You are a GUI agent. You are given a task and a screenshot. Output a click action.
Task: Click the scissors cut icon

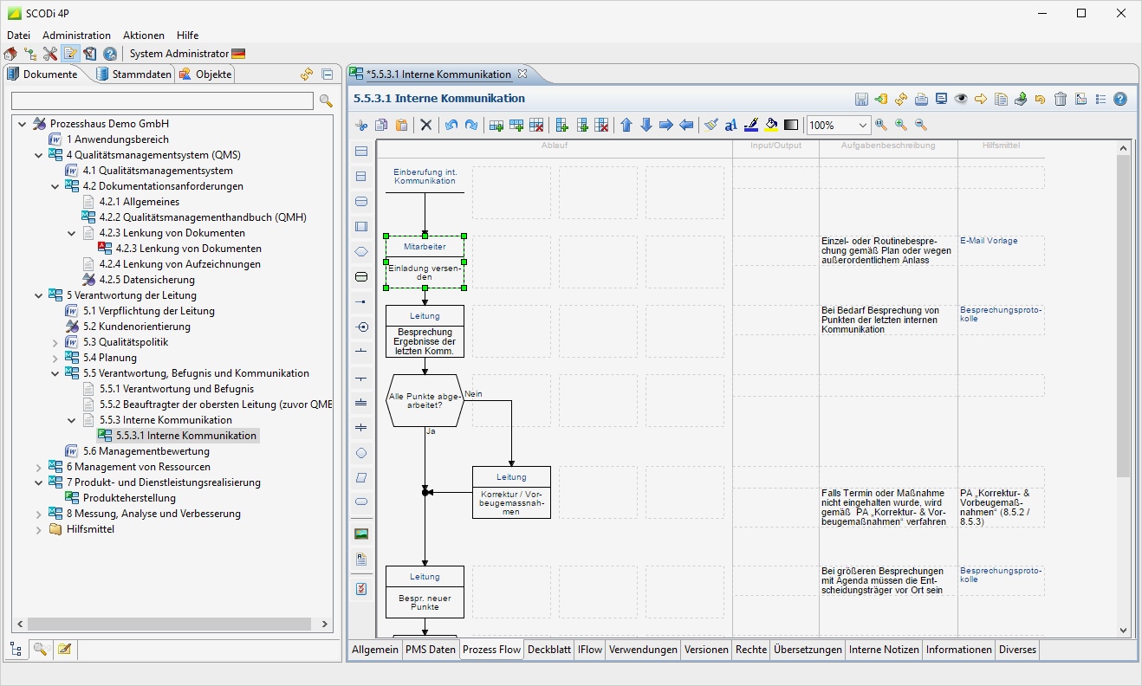point(362,125)
